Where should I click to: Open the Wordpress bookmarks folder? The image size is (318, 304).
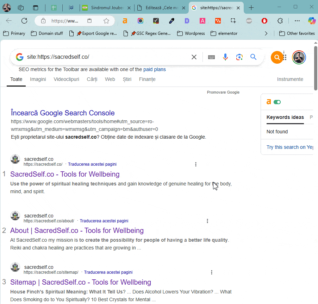191,33
